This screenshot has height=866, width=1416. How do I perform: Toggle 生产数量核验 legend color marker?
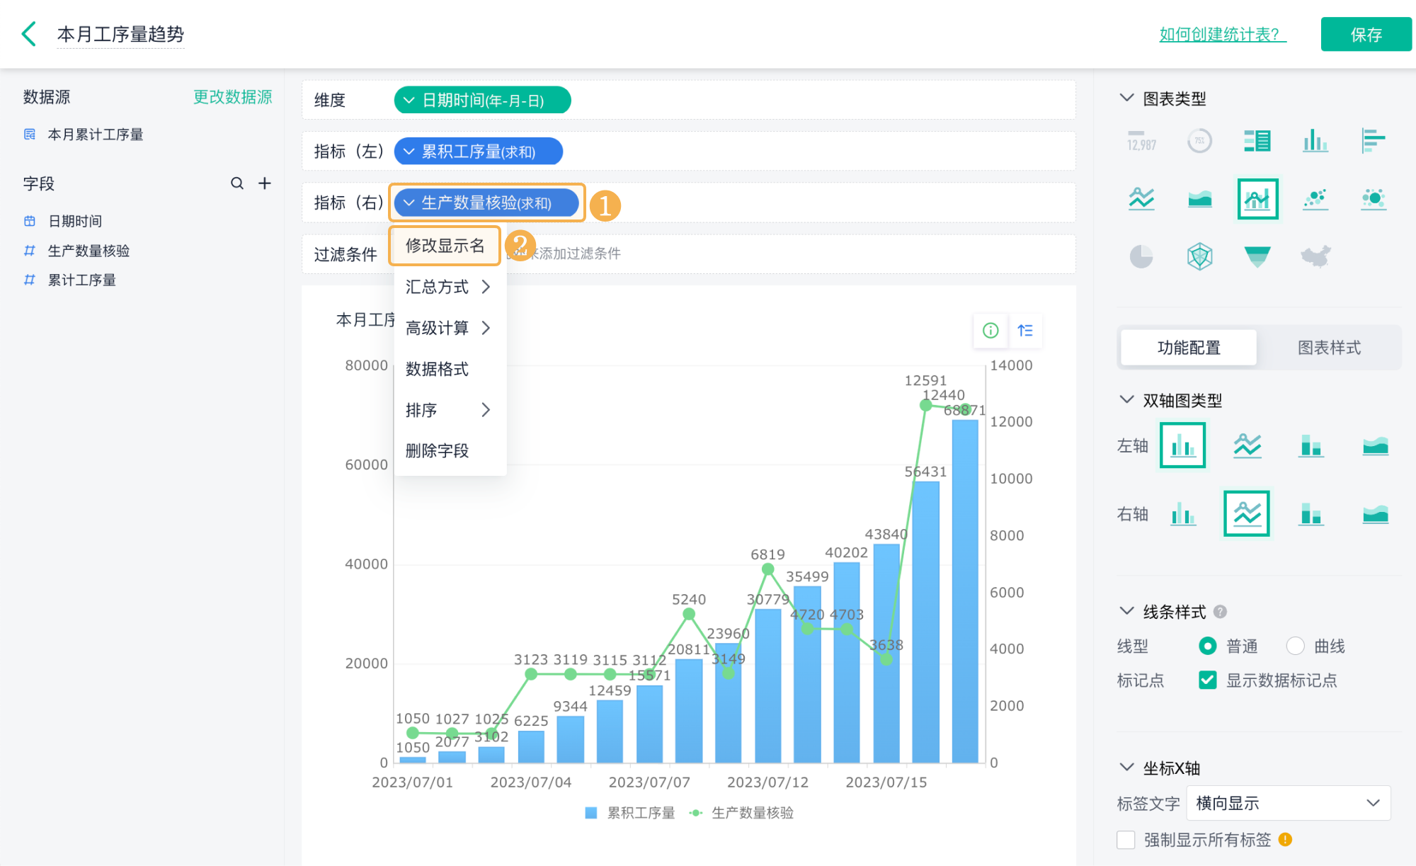coord(696,813)
